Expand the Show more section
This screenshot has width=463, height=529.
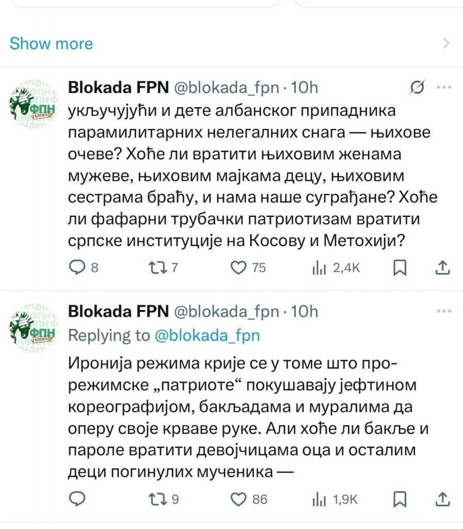(x=52, y=43)
